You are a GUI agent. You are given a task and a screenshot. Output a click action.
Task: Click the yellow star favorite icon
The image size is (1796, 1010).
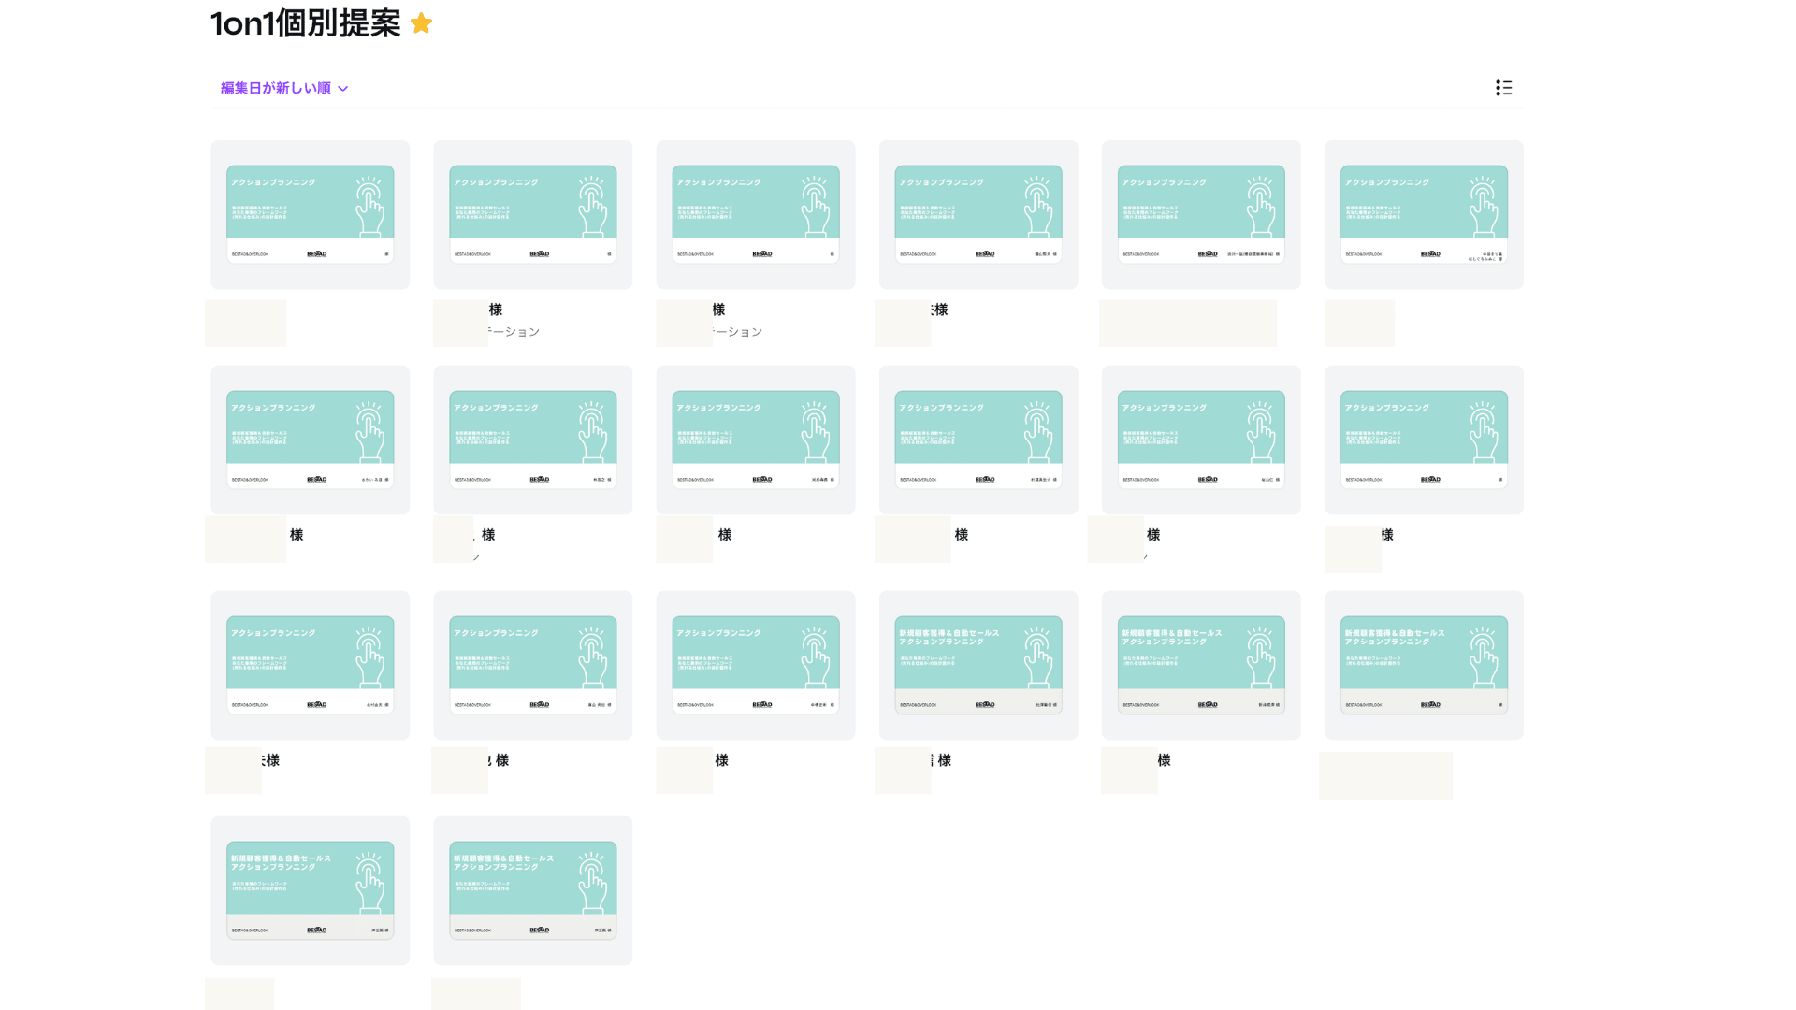422,23
